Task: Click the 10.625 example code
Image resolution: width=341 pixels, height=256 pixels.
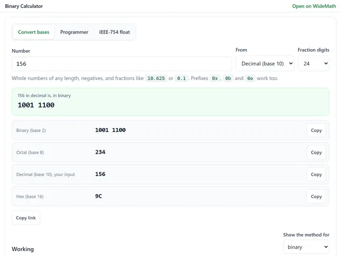Action: pos(156,78)
